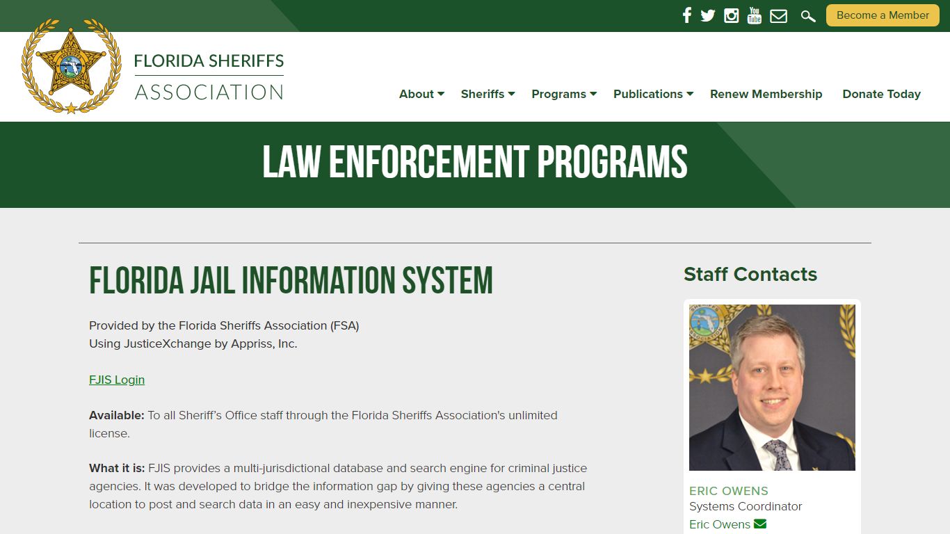Go to Donate Today

pyautogui.click(x=881, y=94)
